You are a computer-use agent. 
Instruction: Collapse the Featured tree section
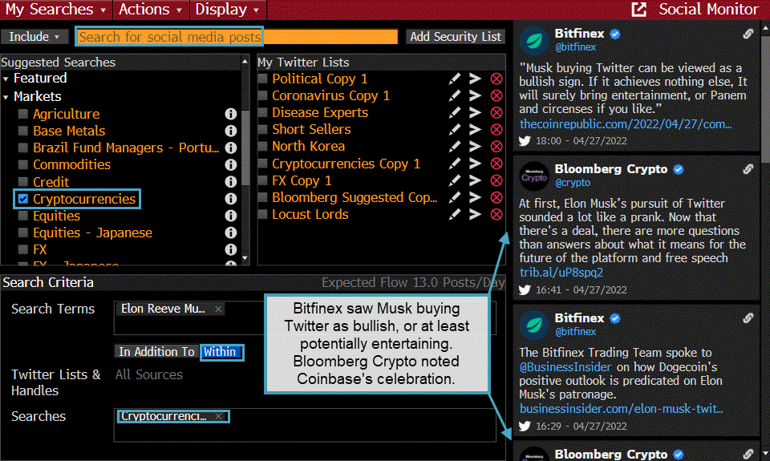[6, 79]
